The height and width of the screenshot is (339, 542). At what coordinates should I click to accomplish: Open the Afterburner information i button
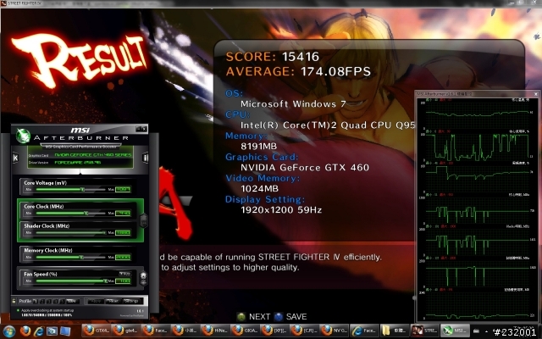(145, 158)
